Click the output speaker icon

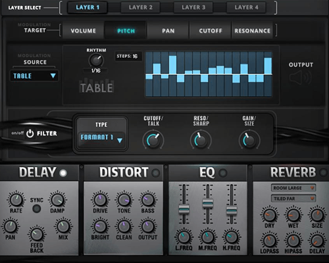tap(301, 78)
